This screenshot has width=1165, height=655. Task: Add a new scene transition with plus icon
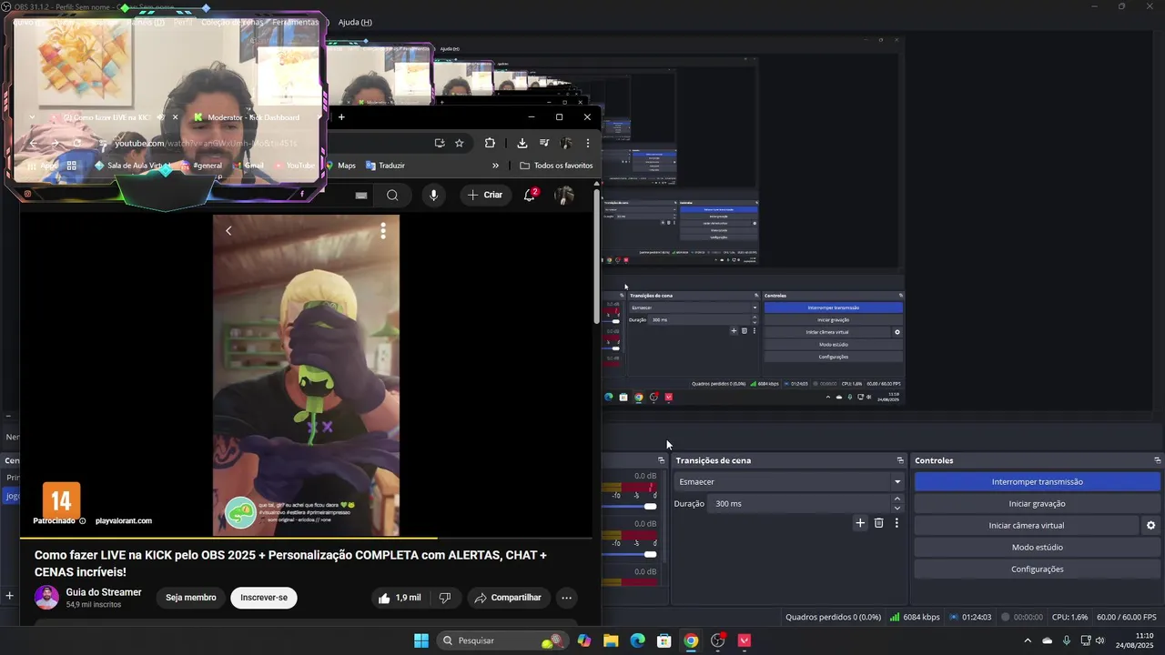point(860,523)
